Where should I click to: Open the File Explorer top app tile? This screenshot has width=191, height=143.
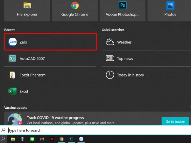coord(27,10)
